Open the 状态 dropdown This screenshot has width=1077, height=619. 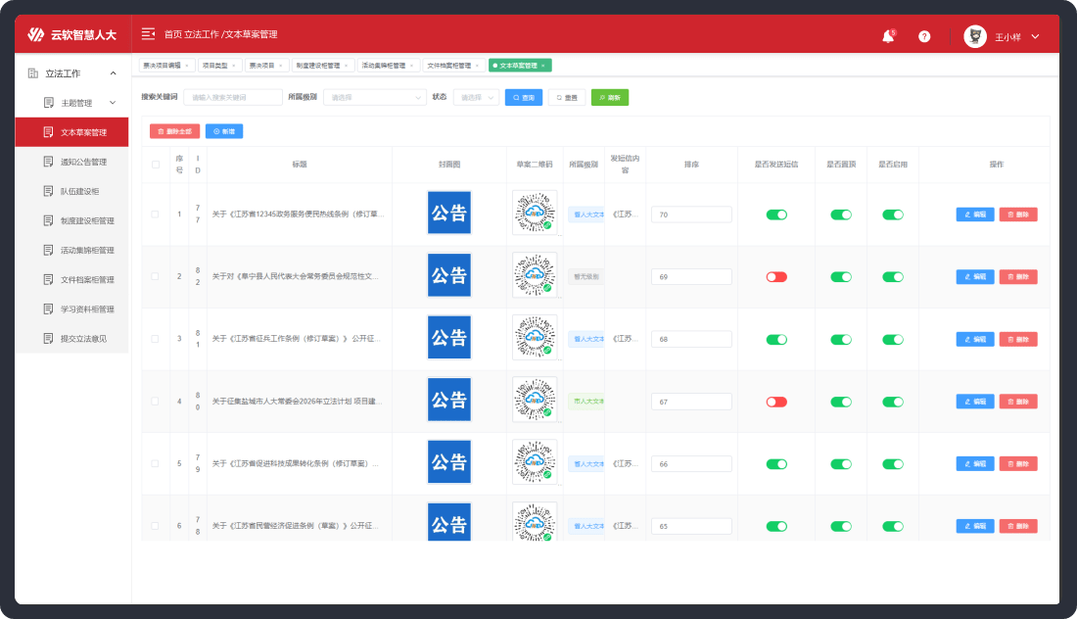click(x=476, y=97)
